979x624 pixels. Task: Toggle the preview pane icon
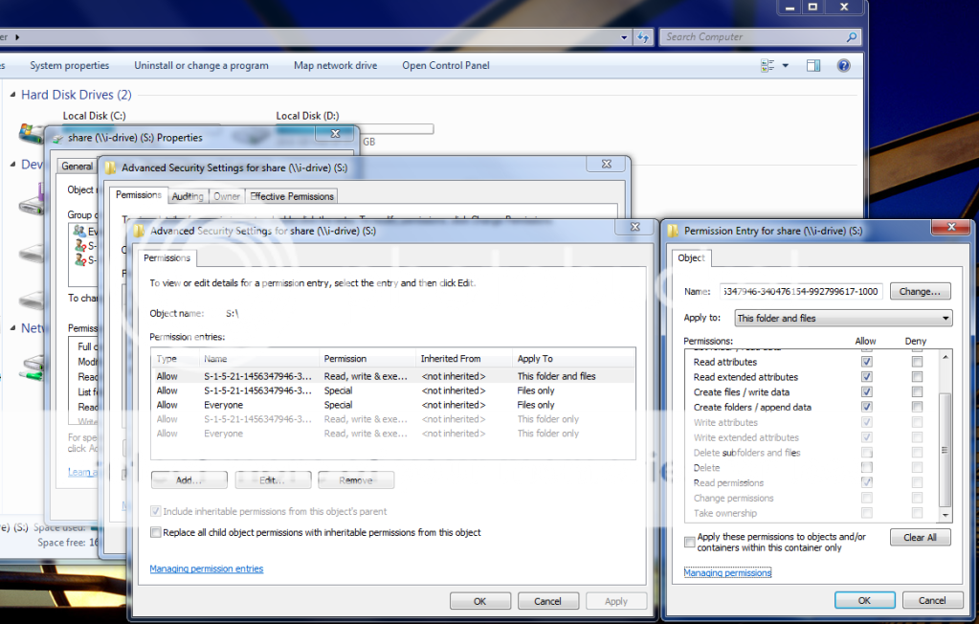(x=813, y=66)
